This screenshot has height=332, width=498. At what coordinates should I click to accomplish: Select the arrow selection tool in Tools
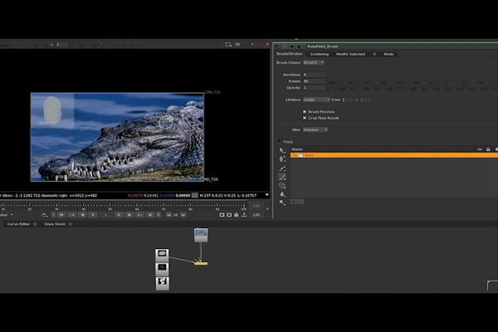(x=283, y=150)
